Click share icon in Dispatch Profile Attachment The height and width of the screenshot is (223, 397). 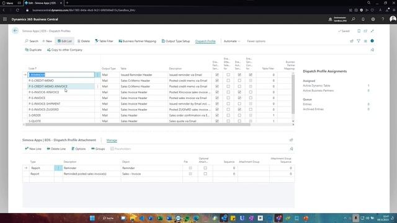[291, 140]
